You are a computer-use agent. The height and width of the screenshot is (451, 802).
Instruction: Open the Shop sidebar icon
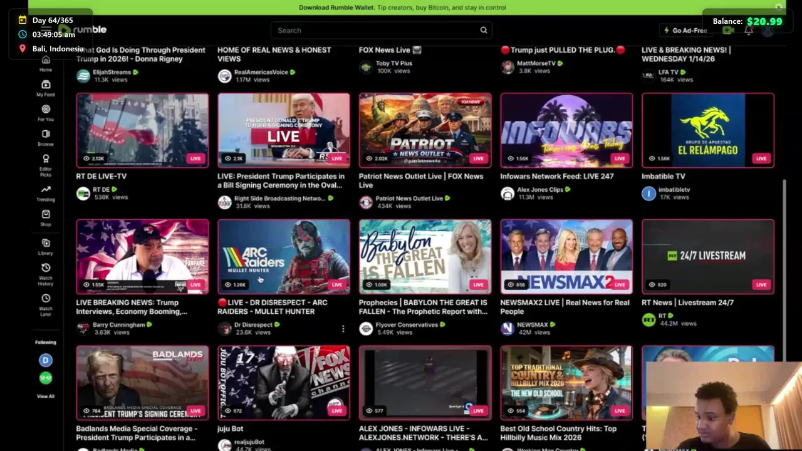point(46,218)
